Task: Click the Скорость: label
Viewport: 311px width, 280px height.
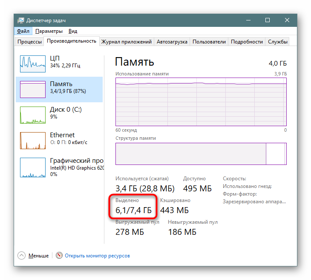Action: [234, 179]
